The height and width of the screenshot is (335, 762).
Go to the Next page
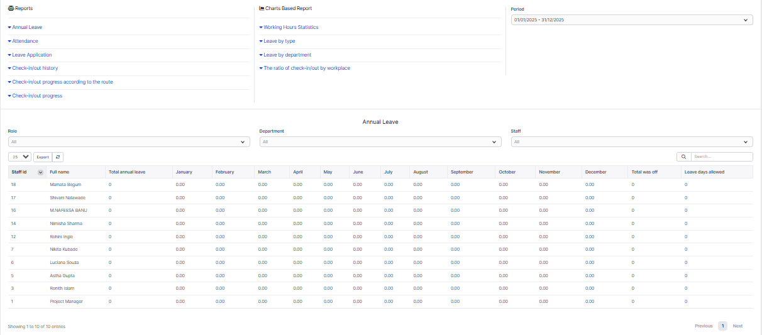[737, 326]
